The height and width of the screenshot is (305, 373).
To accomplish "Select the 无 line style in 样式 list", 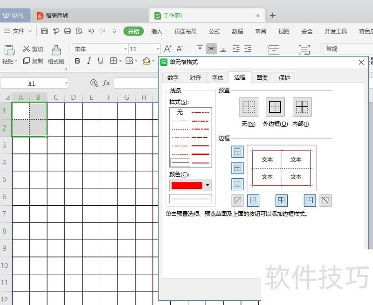I will [180, 112].
